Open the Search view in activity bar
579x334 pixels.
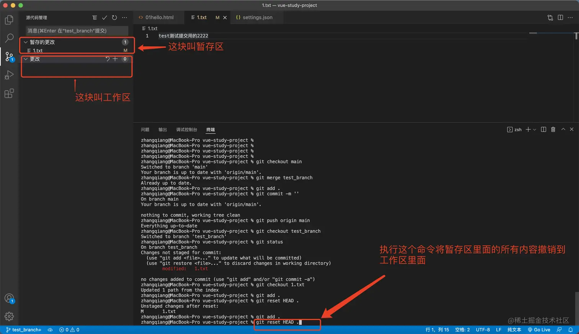click(9, 38)
